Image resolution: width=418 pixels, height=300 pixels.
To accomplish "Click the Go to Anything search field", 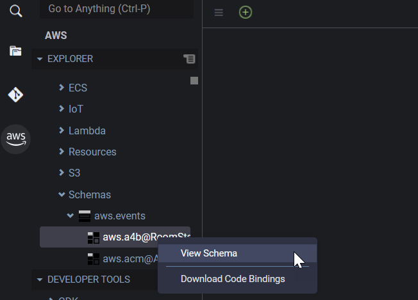I will [x=115, y=10].
